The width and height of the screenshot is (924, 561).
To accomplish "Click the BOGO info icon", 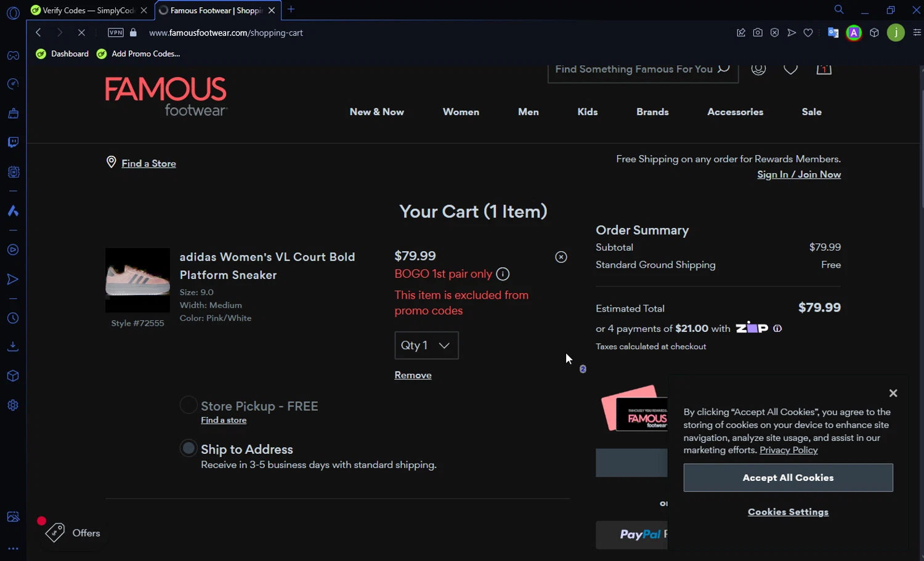I will click(503, 274).
